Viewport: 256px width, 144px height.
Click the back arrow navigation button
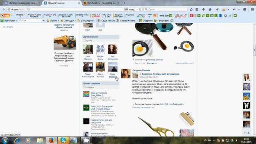(4, 10)
